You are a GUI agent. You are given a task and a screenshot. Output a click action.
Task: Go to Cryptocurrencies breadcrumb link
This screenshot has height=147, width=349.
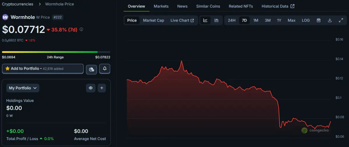pyautogui.click(x=17, y=4)
